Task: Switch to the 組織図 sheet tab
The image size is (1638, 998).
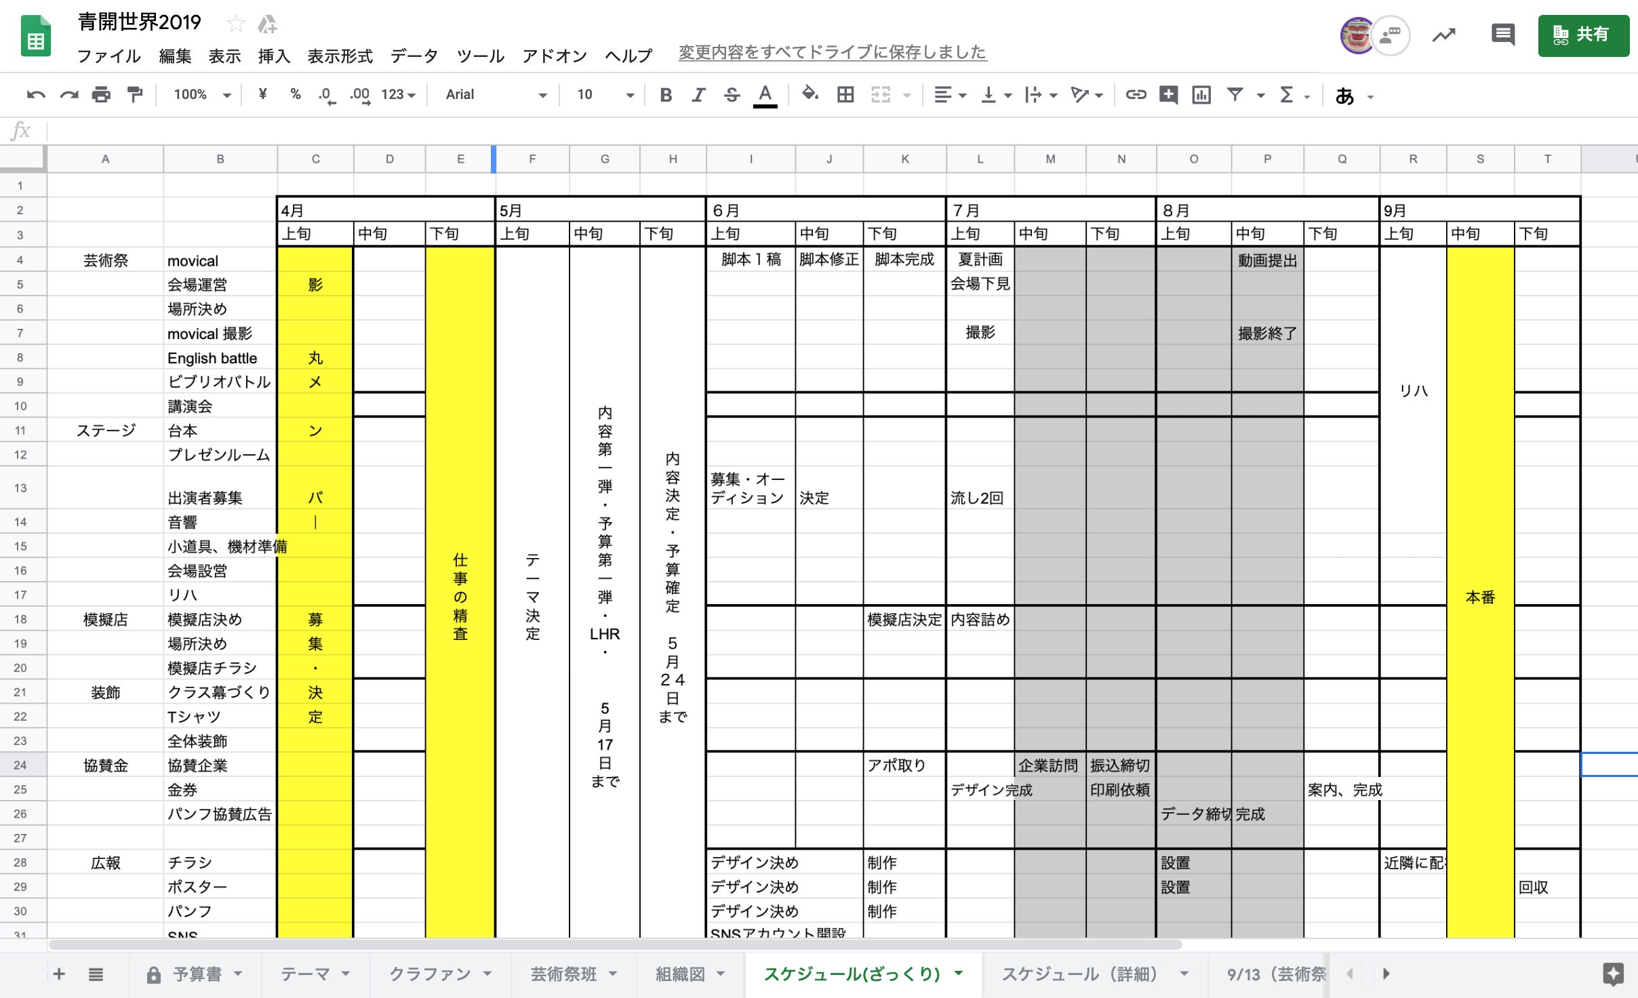Action: 680,974
